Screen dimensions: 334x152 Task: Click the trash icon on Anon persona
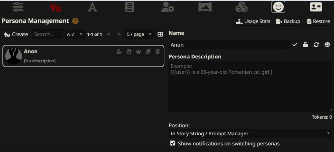coord(157,51)
